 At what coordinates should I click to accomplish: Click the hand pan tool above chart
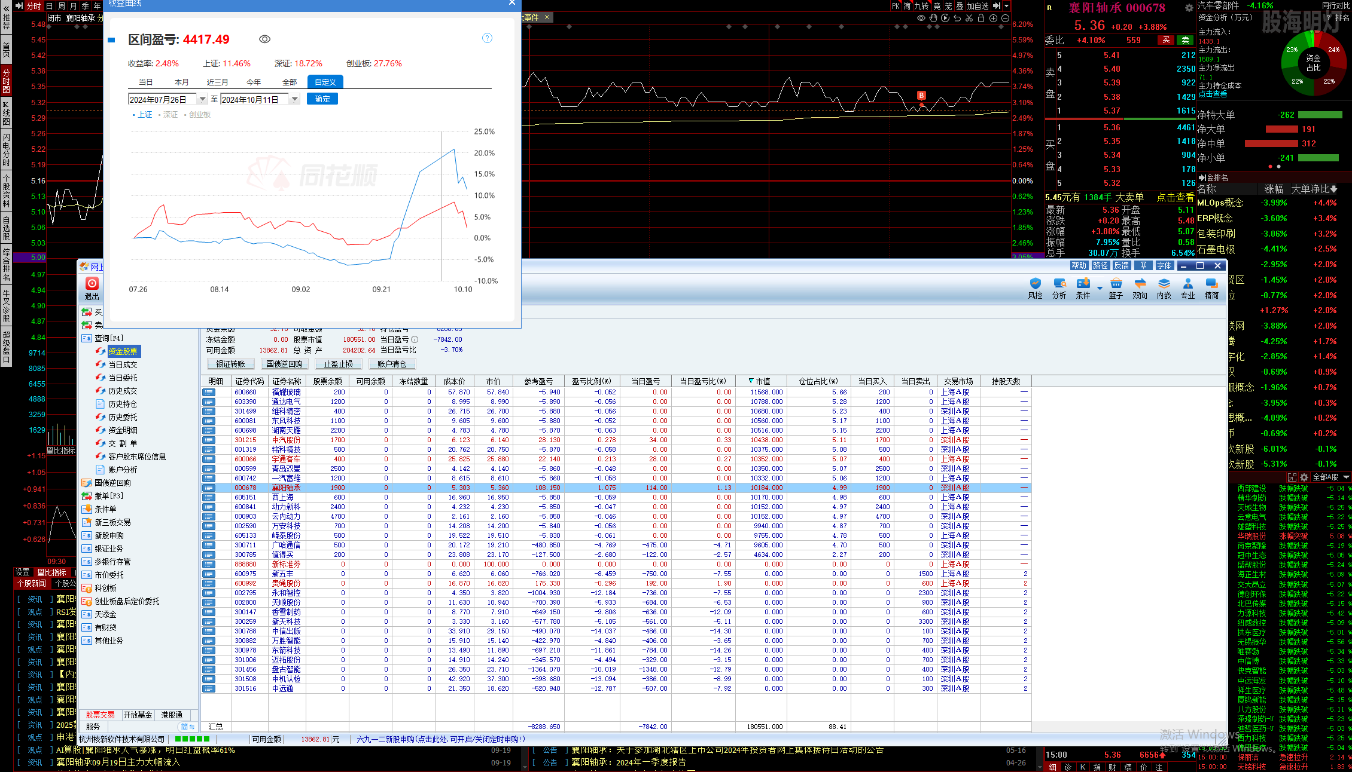[933, 18]
